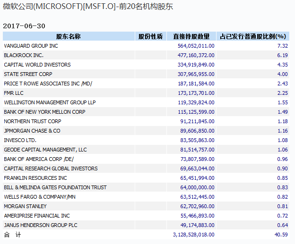Screen dimensions: 295x244
Task: Select share count 334,919,849.00
Action: tap(196, 65)
